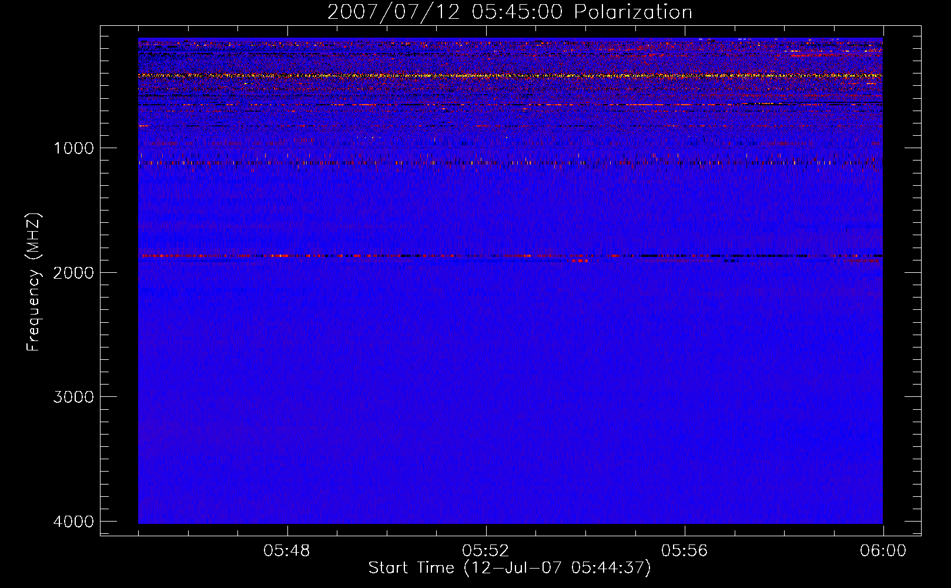Click the 06:00 time tick label

[x=883, y=551]
